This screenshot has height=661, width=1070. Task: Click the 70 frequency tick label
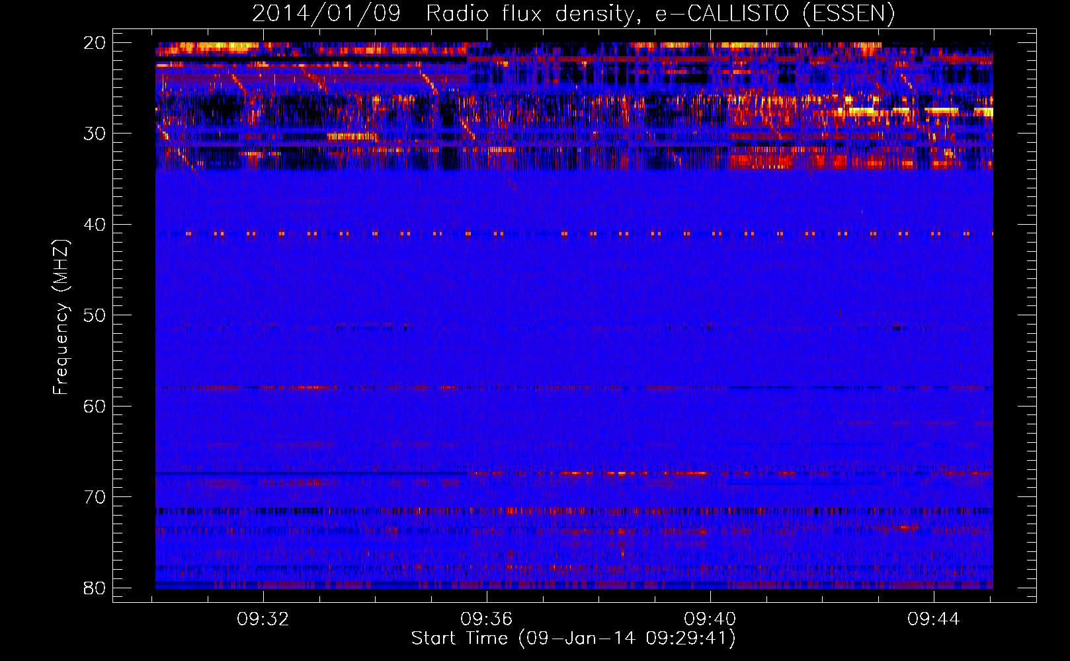[x=95, y=497]
